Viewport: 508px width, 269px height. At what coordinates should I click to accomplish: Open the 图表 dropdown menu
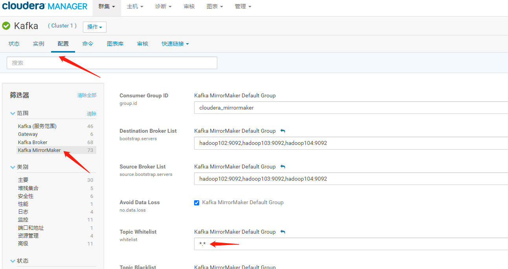215,7
